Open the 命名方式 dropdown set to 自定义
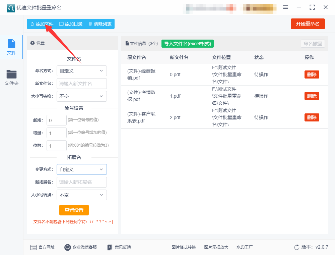 82,71
